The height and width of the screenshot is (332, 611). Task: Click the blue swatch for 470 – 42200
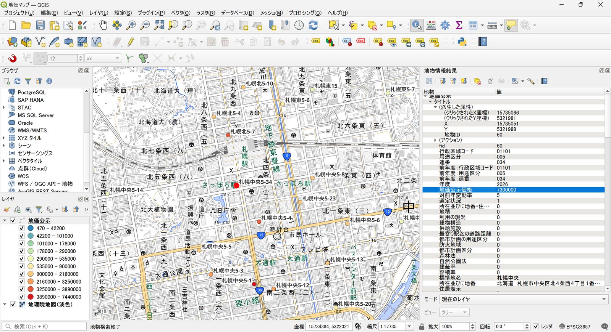(x=31, y=228)
